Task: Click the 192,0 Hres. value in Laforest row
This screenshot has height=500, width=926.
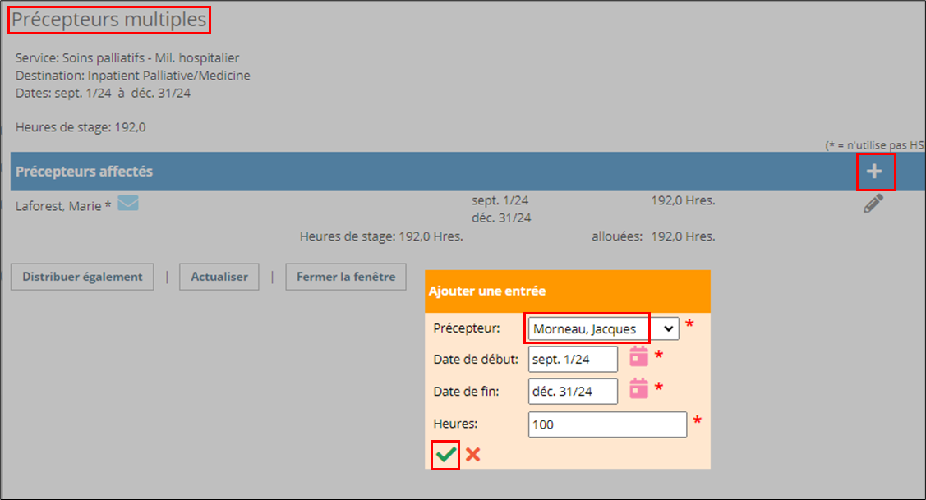Action: (x=683, y=200)
